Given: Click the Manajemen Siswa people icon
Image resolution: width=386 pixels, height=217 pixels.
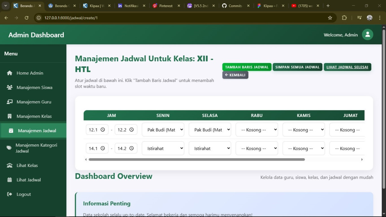Looking at the screenshot, I should 10,87.
